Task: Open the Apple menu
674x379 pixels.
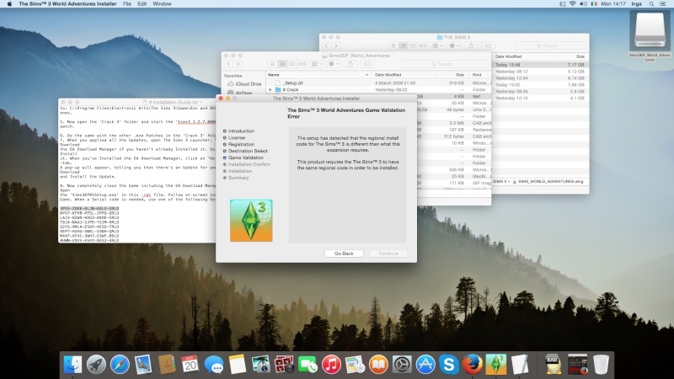Action: [9, 4]
